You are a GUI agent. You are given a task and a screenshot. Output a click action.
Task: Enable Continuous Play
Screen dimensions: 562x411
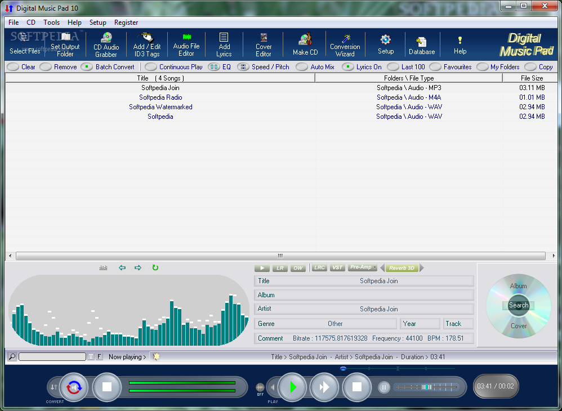pyautogui.click(x=151, y=67)
